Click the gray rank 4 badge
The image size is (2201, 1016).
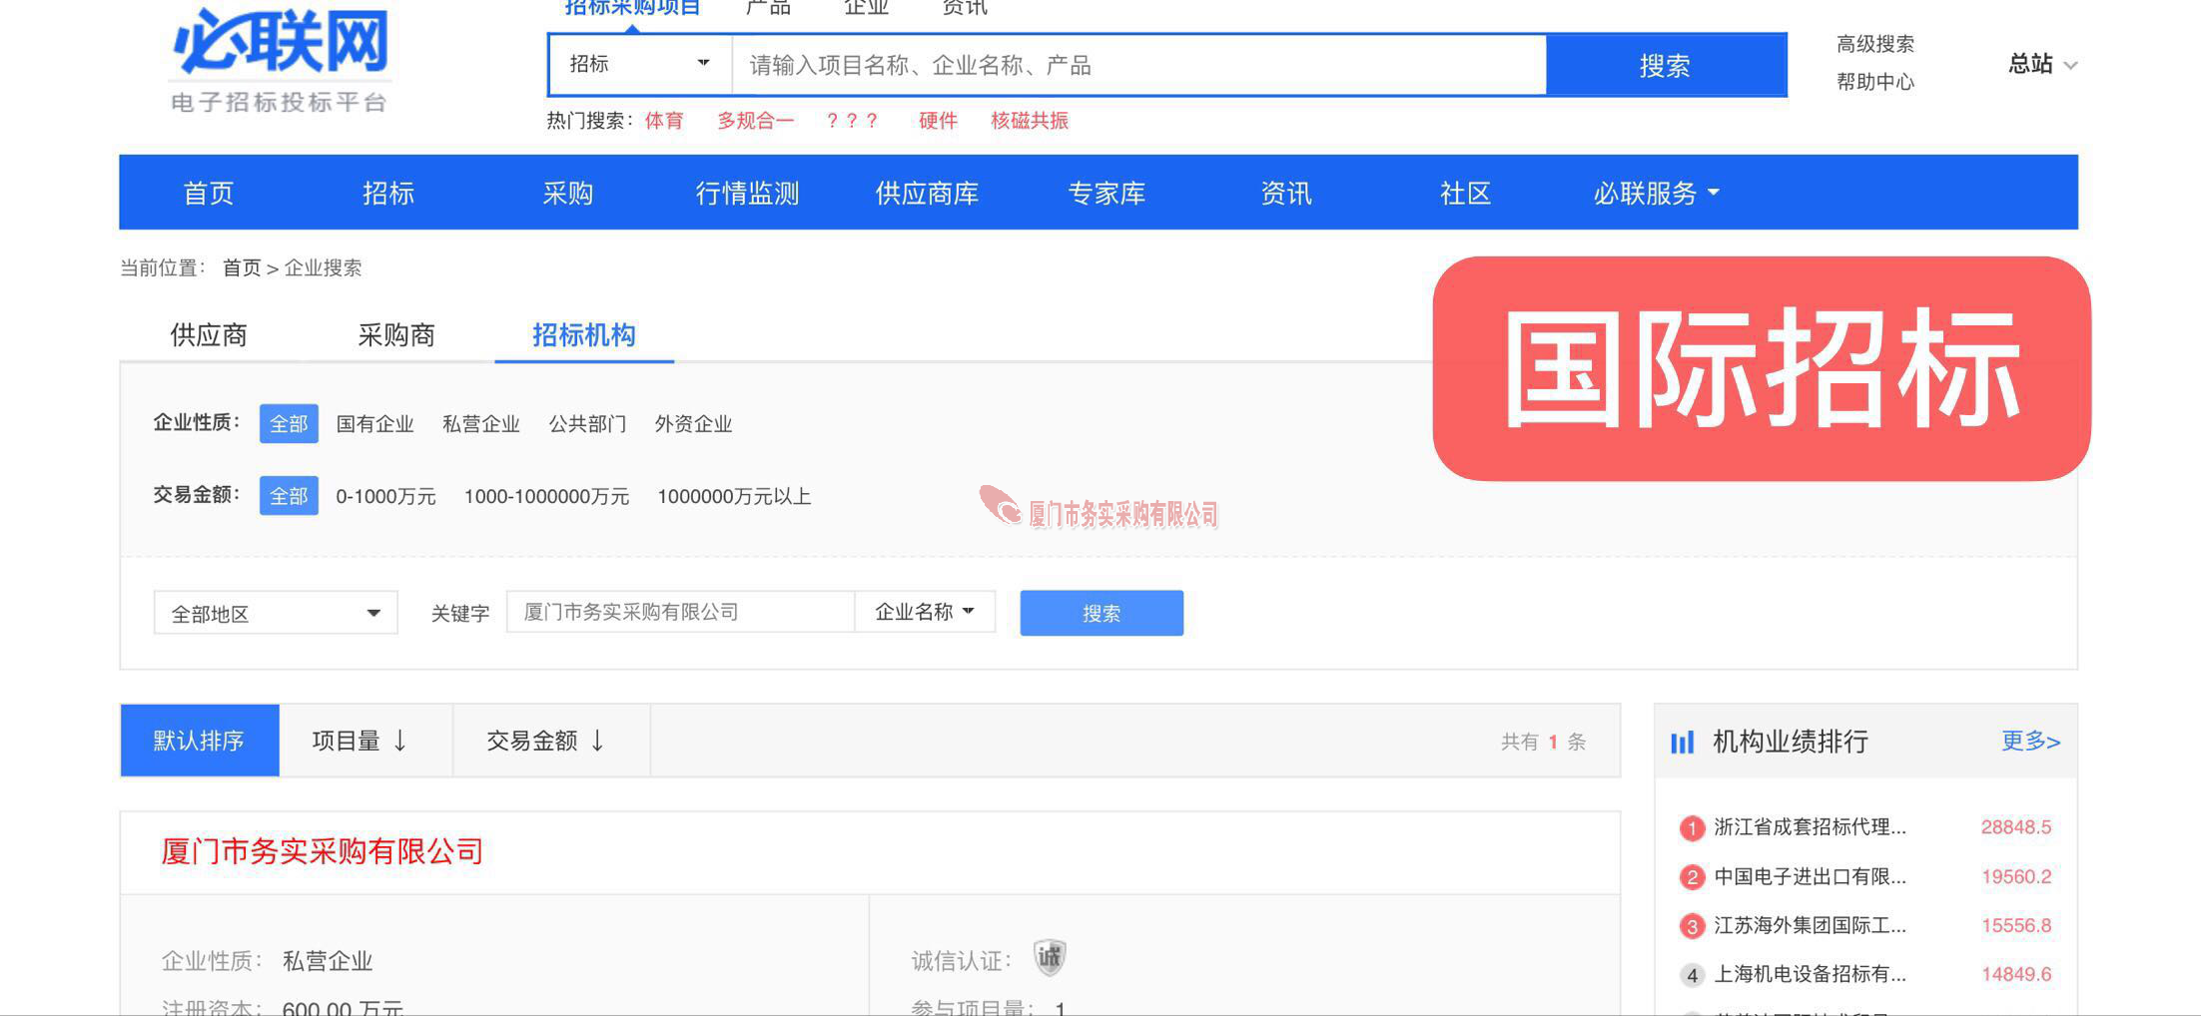click(x=1691, y=975)
